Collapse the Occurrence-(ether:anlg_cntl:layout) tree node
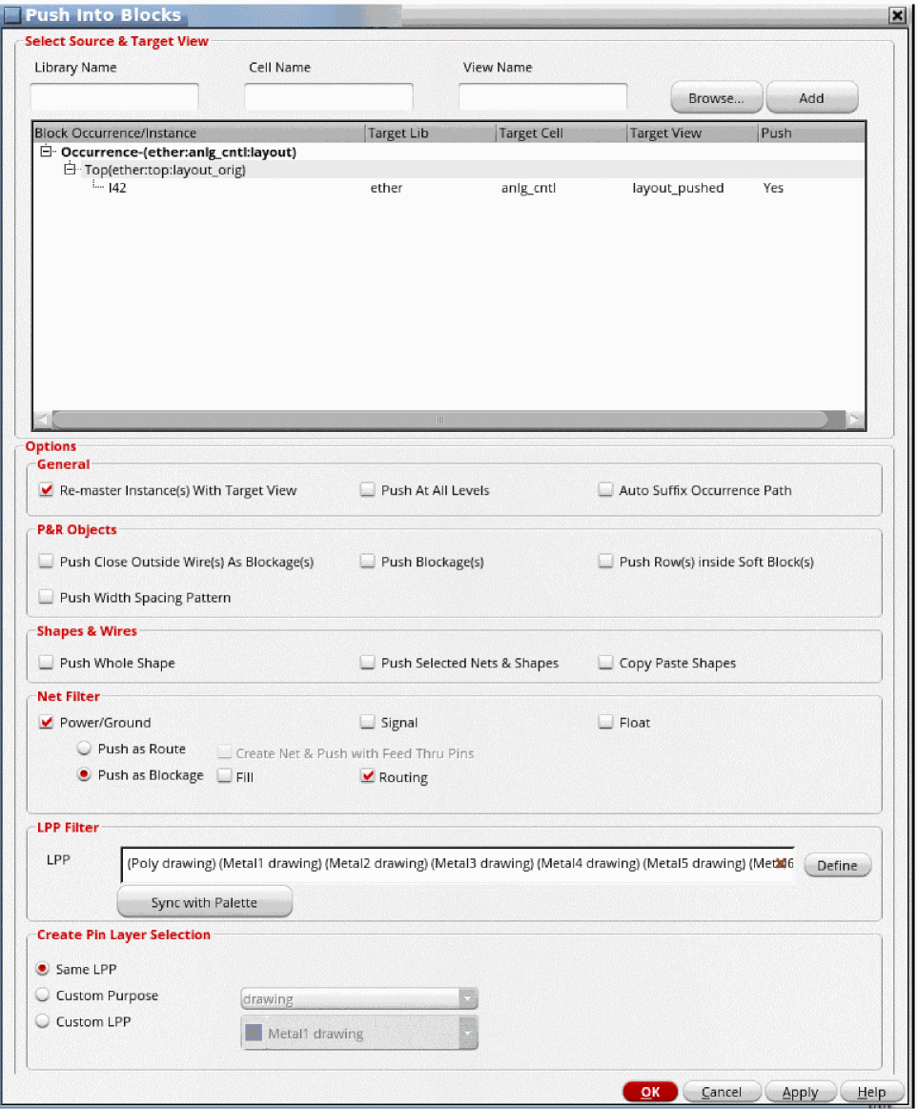 (x=47, y=152)
